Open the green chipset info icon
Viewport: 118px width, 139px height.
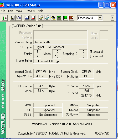(59, 18)
